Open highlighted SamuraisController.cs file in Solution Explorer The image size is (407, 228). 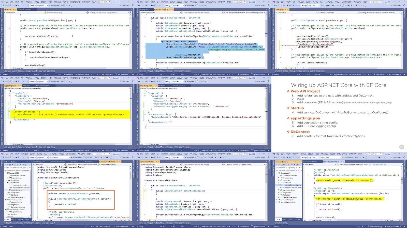pos(292,185)
